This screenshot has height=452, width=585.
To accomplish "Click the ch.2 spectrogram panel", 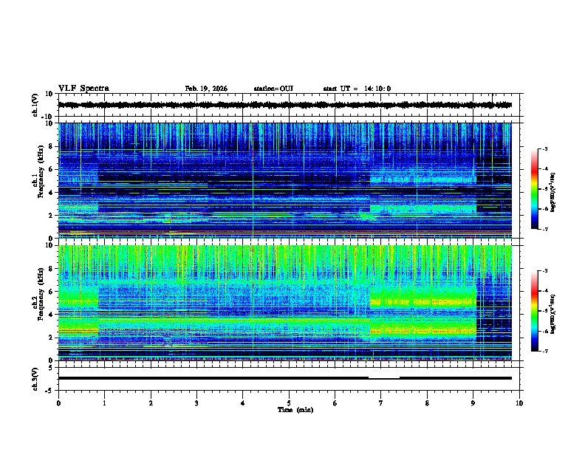I will click(285, 303).
